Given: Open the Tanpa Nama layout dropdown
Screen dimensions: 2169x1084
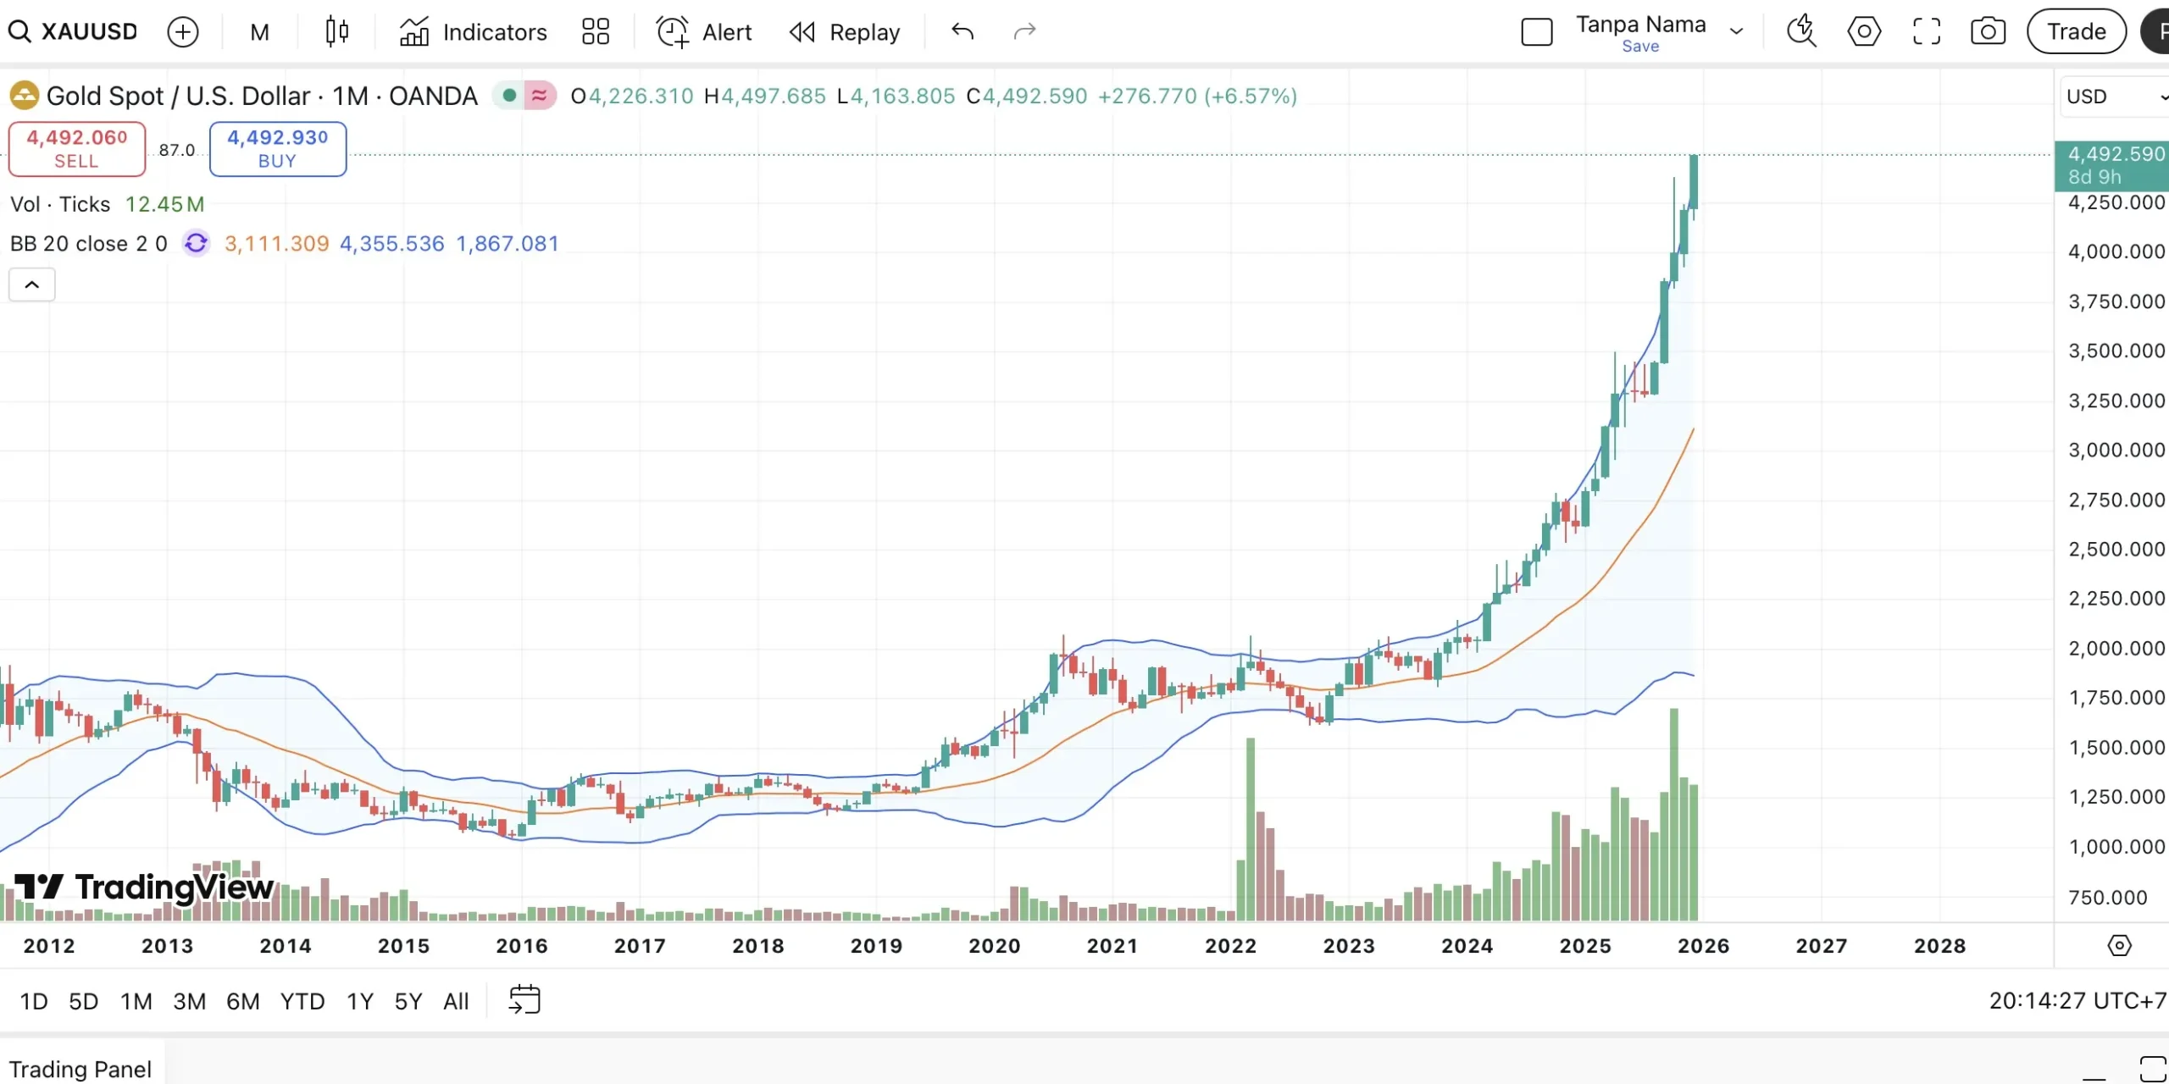Looking at the screenshot, I should [x=1736, y=31].
